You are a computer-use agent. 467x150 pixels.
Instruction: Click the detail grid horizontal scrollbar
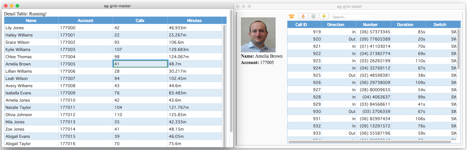[369, 142]
